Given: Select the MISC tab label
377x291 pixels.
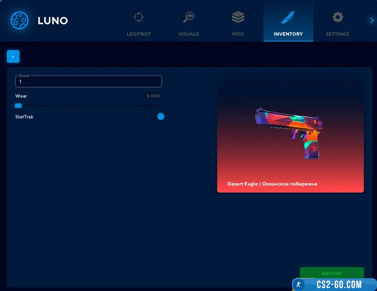Looking at the screenshot, I should point(238,34).
